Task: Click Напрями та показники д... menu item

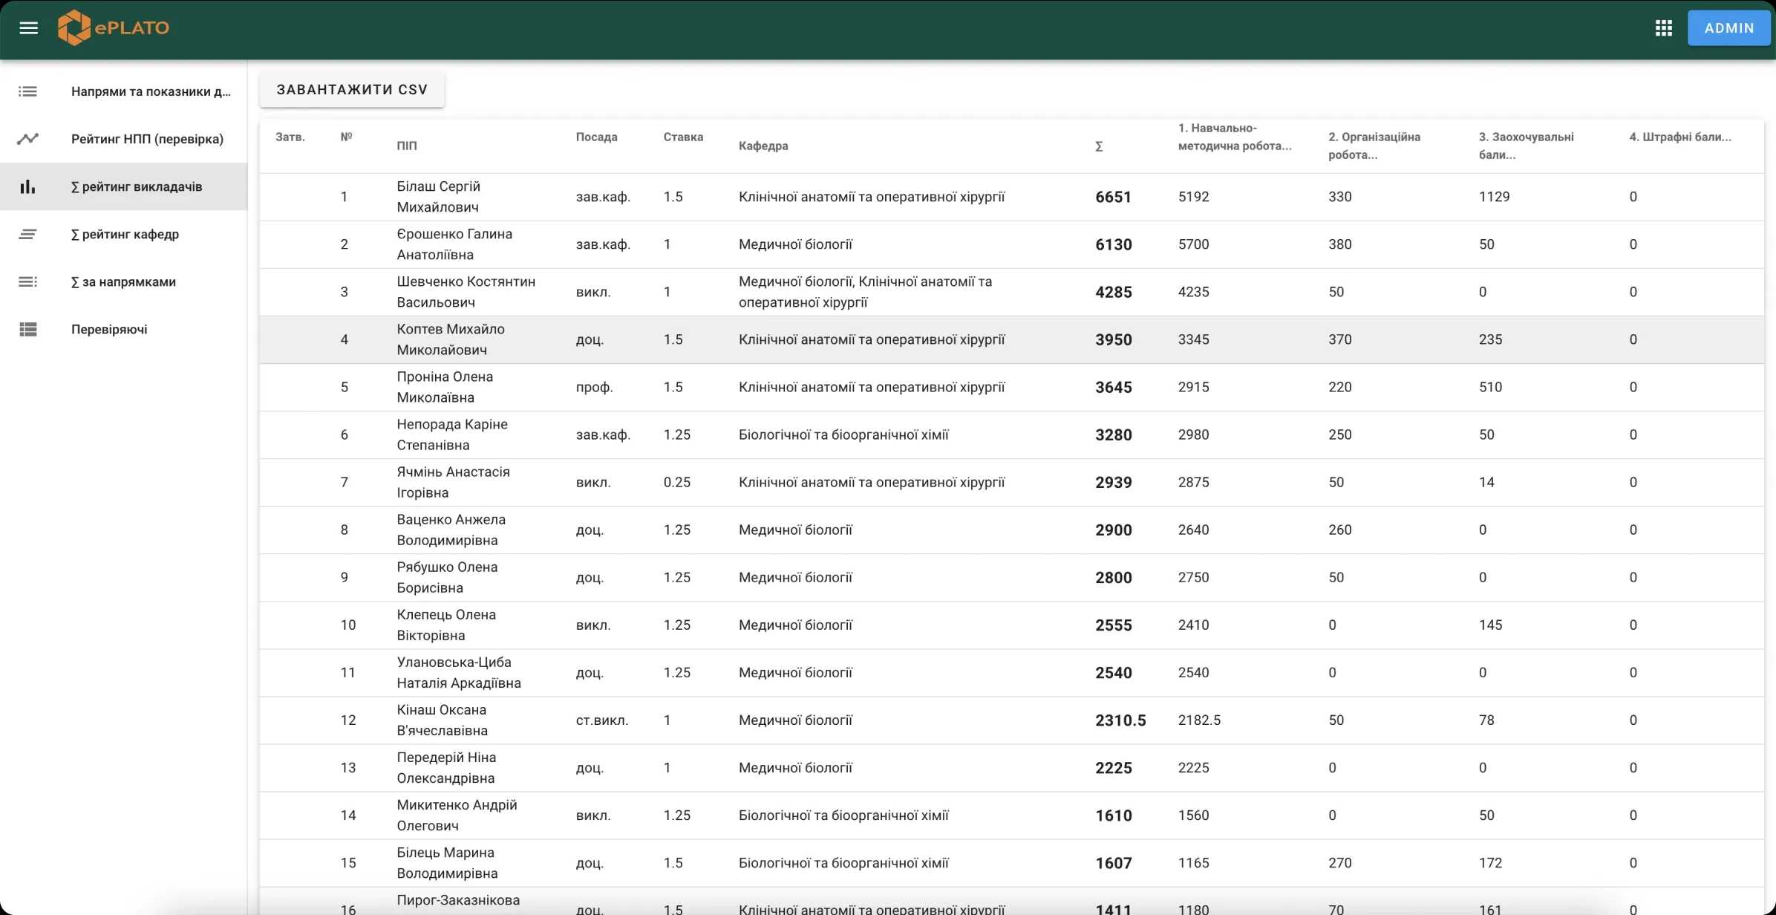Action: [151, 90]
